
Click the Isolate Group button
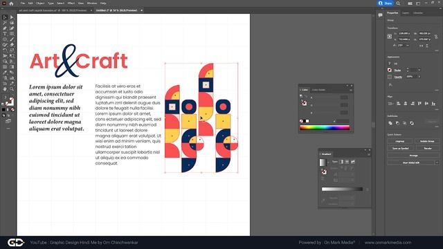427,141
